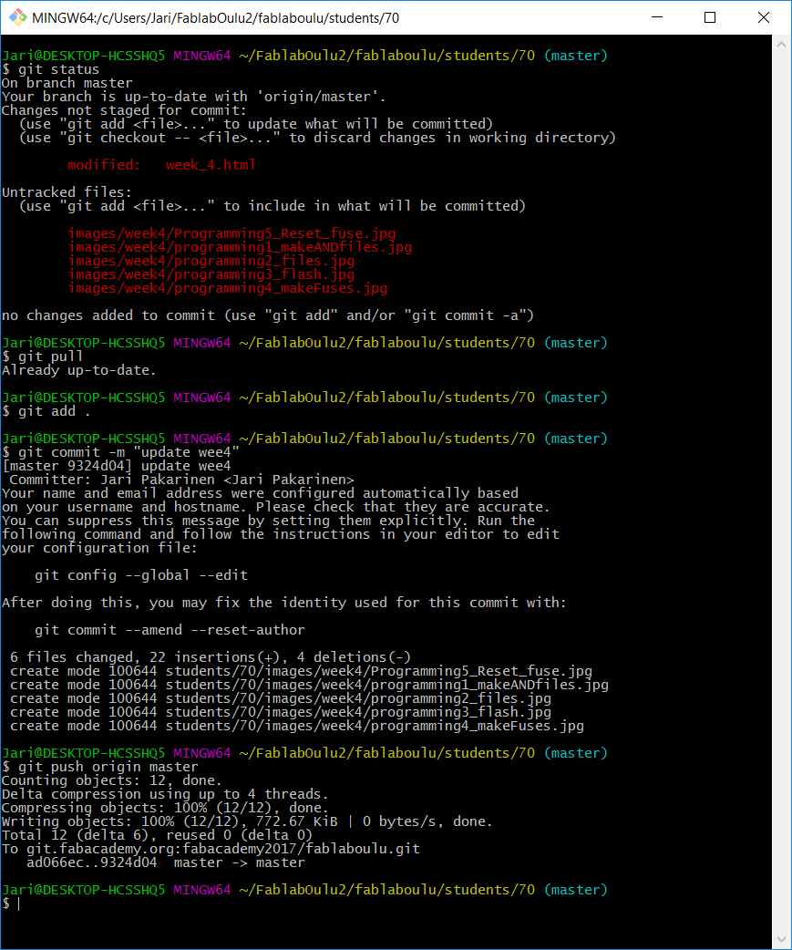The height and width of the screenshot is (950, 792).
Task: Click the red 'images/week4/programming2_files.jpg' untracked file line
Action: pos(211,261)
